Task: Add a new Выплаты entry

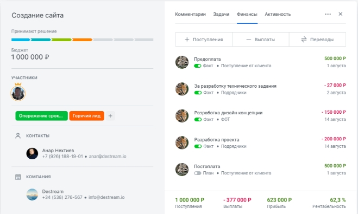Action: (x=261, y=40)
